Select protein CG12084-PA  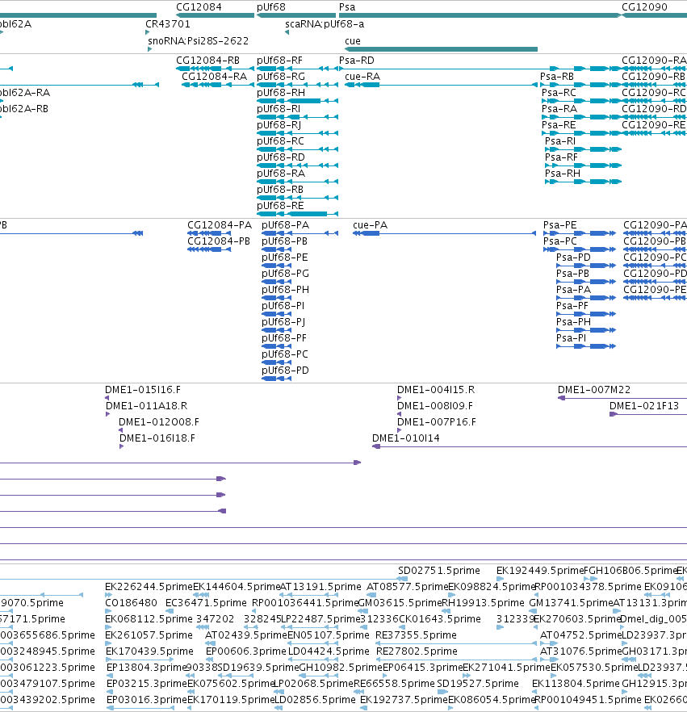pos(209,233)
